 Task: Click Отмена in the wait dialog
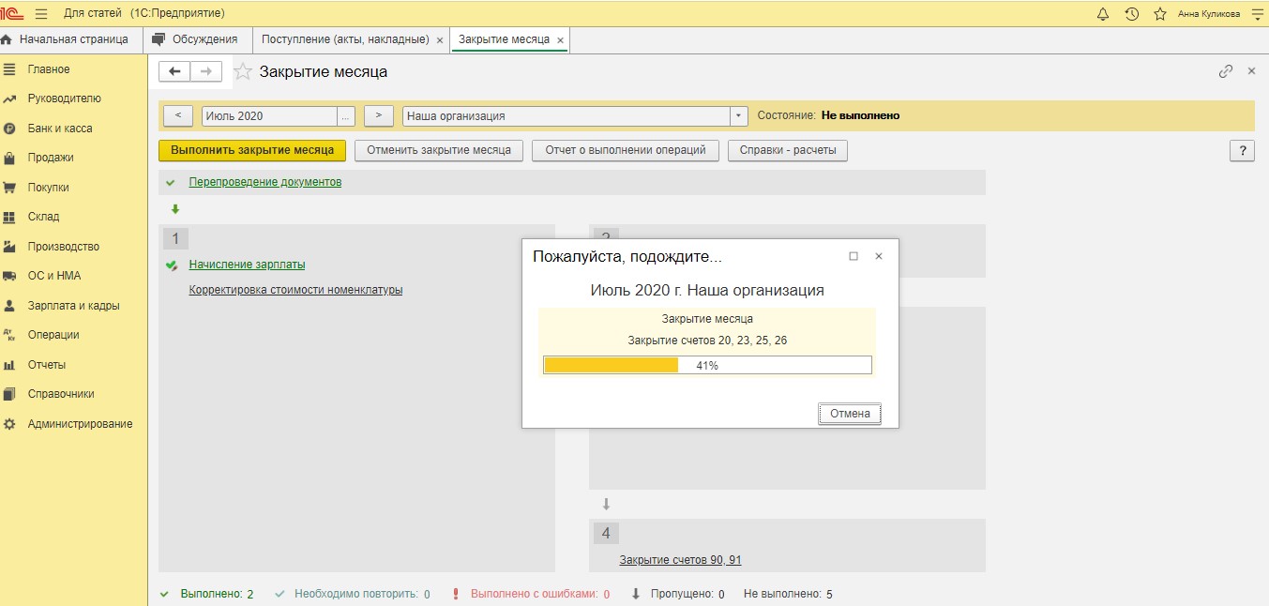(850, 414)
